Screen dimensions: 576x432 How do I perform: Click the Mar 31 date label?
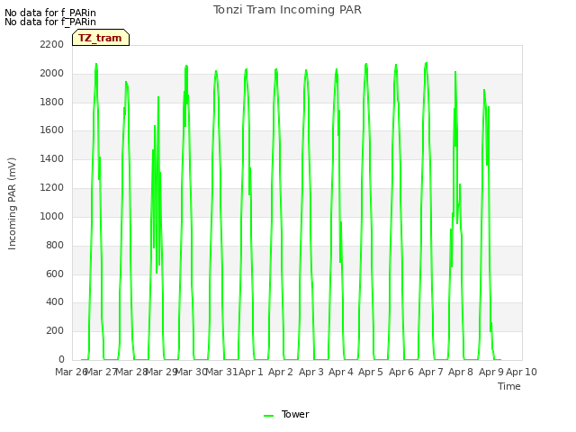[x=221, y=372]
